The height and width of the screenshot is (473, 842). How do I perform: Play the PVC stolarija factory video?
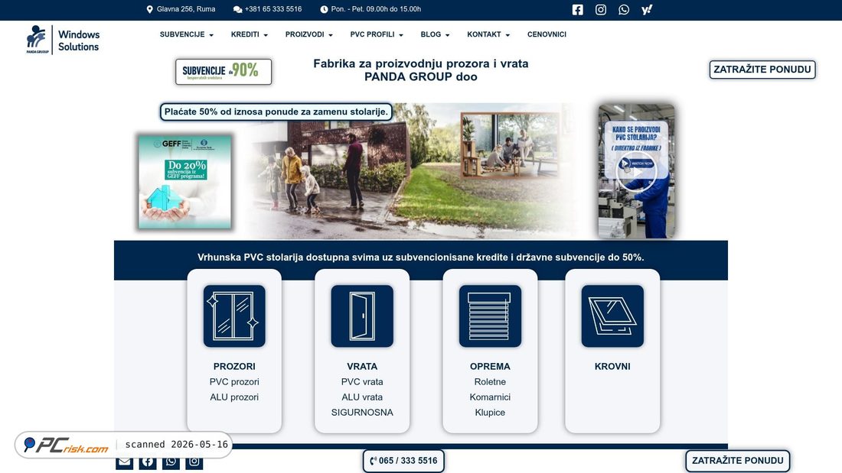pyautogui.click(x=636, y=172)
